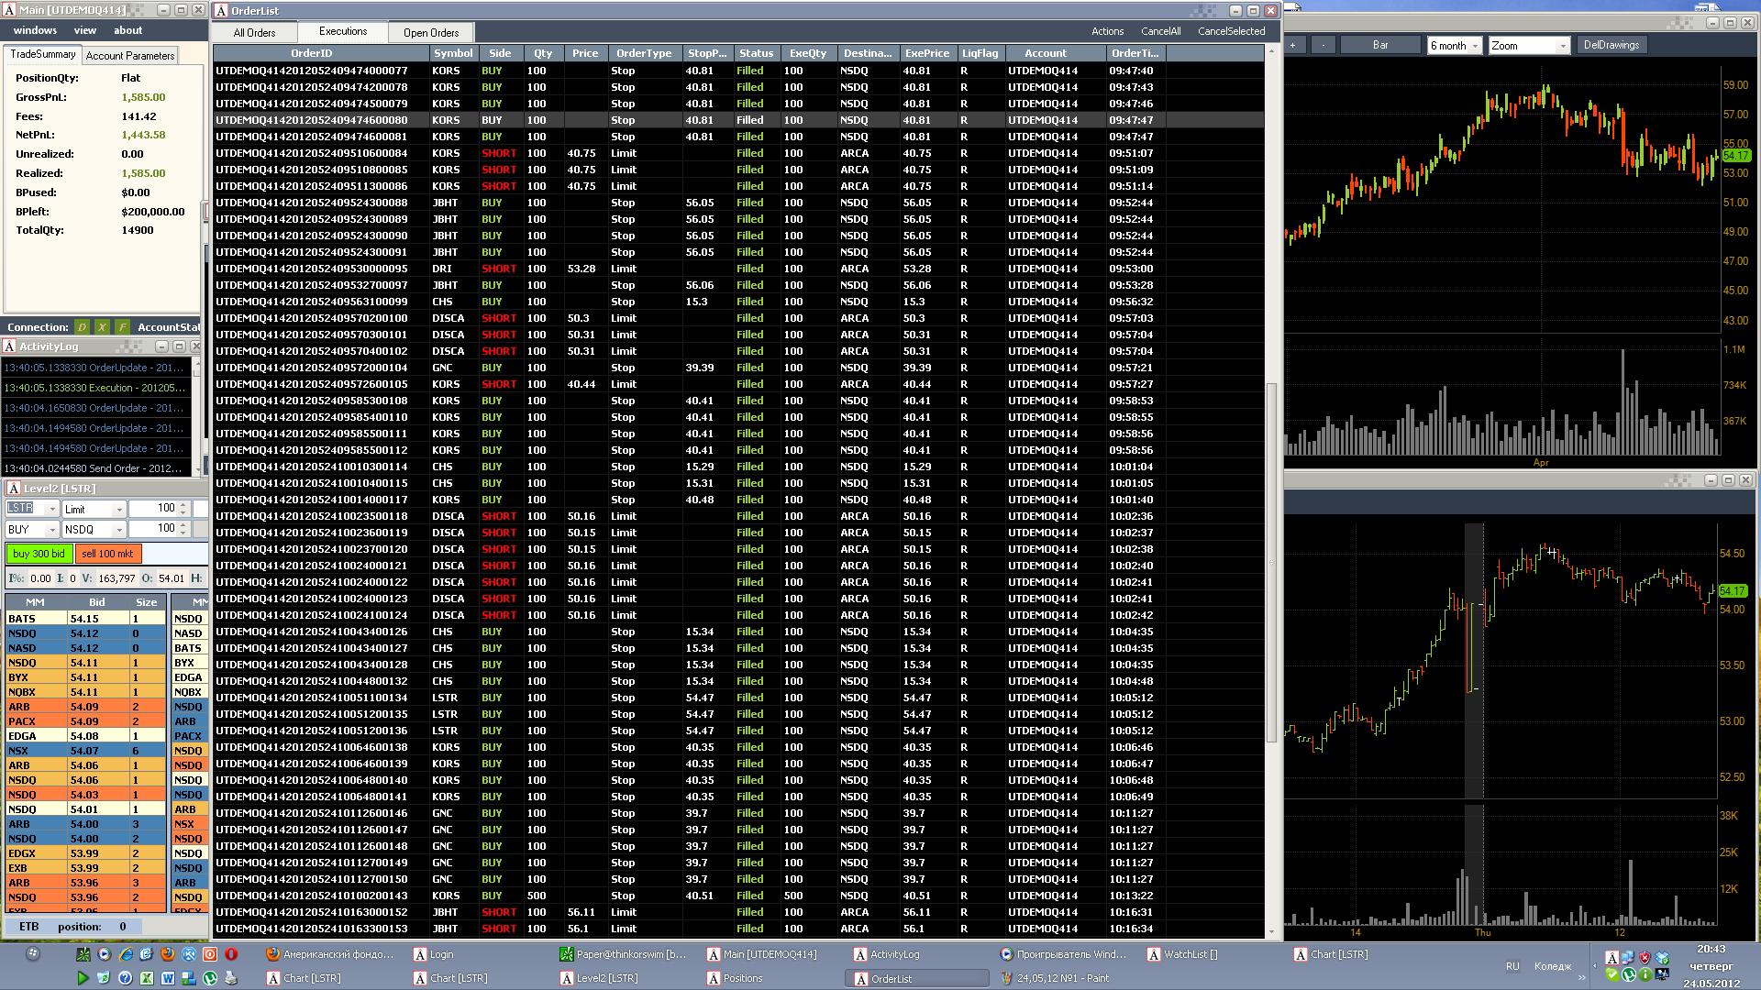Open the 'windows' menu in the Main window
Image resolution: width=1761 pixels, height=990 pixels.
[x=35, y=30]
